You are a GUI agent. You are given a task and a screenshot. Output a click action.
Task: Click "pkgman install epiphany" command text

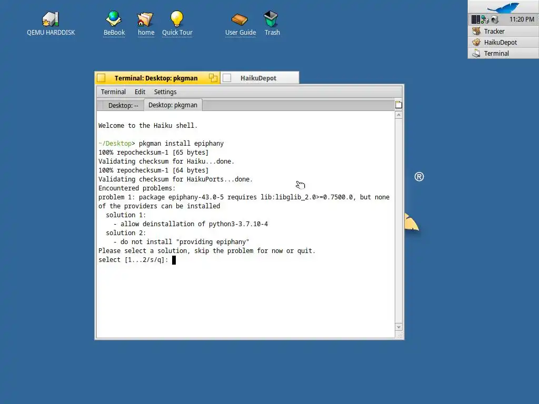click(x=181, y=143)
